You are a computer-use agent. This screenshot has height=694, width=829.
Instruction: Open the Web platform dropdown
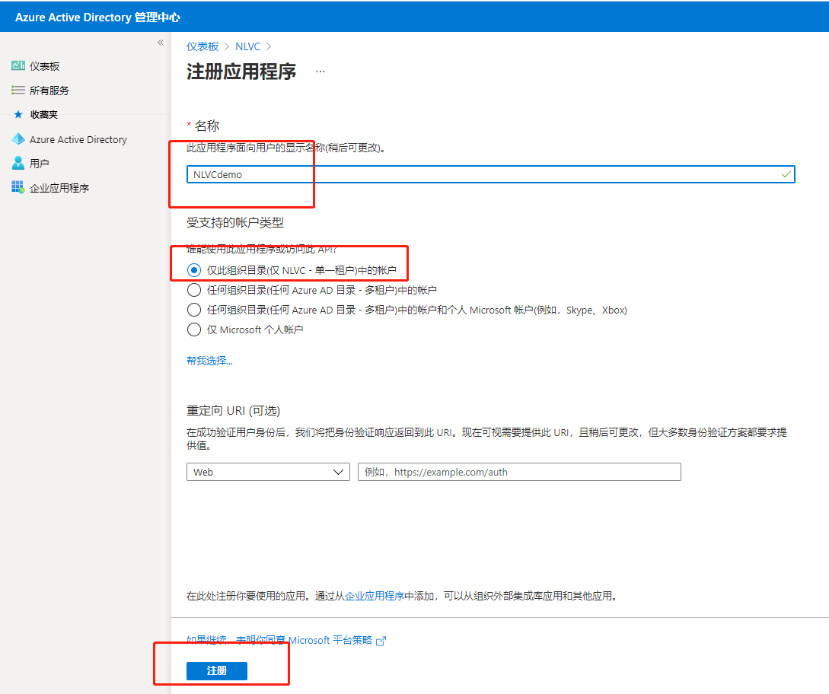pos(268,472)
